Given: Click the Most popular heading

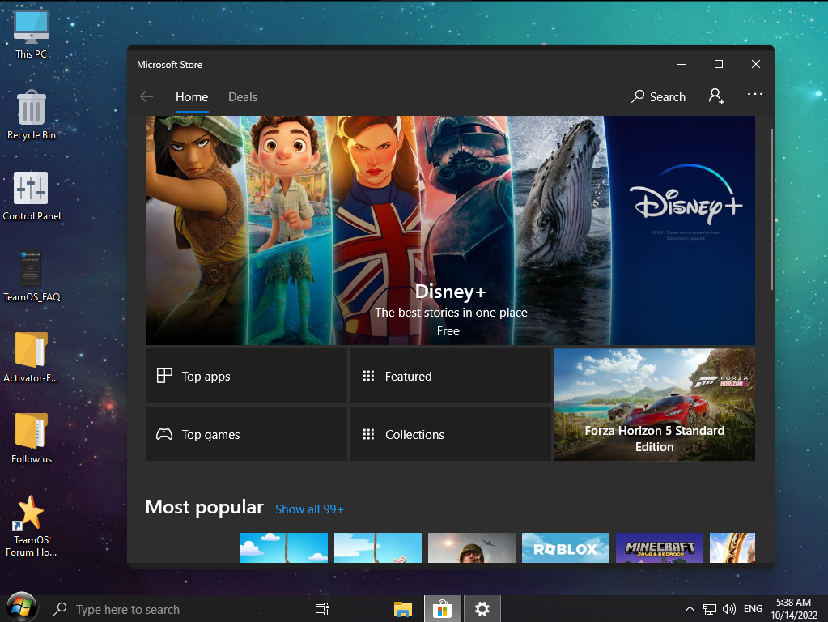Looking at the screenshot, I should click(x=204, y=507).
